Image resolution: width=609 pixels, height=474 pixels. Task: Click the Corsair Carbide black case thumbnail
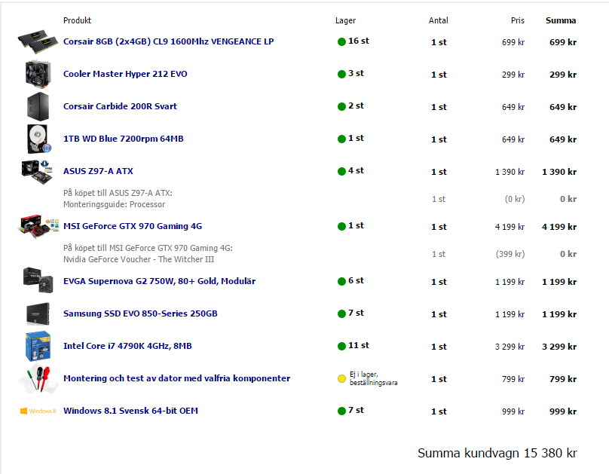coord(38,106)
